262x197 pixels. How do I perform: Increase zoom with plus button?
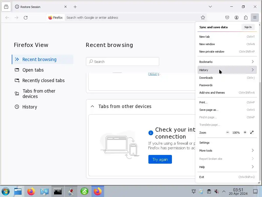(x=245, y=132)
